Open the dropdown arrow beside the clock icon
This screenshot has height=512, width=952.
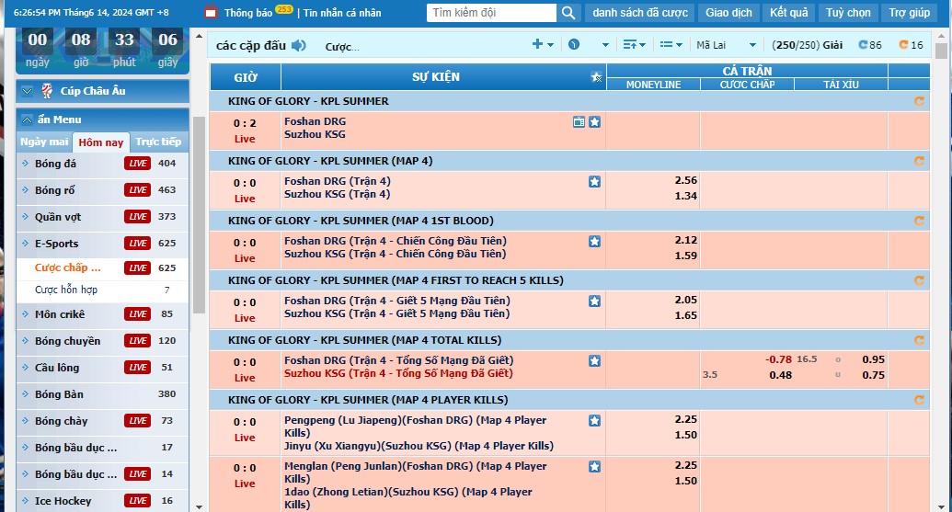click(605, 45)
